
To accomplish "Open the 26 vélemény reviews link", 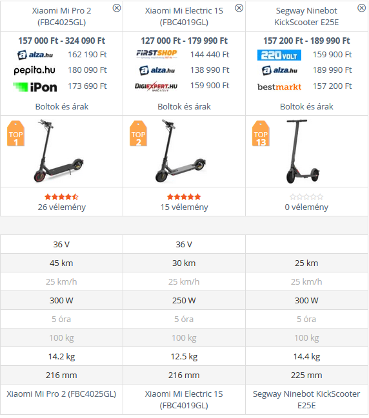I will (x=62, y=207).
